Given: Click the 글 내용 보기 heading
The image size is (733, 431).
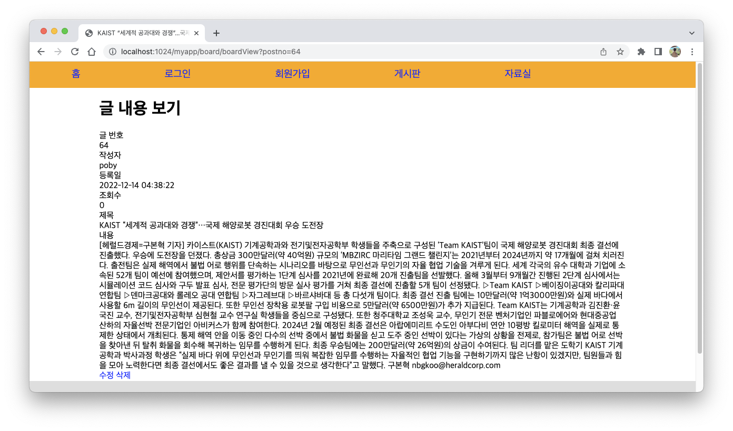Looking at the screenshot, I should pyautogui.click(x=140, y=108).
